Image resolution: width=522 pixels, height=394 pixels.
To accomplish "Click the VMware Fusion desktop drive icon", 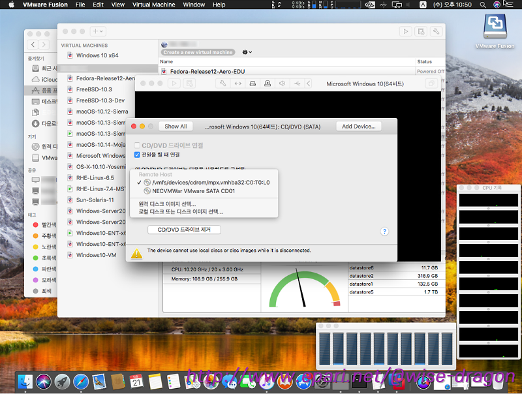I will tap(495, 27).
